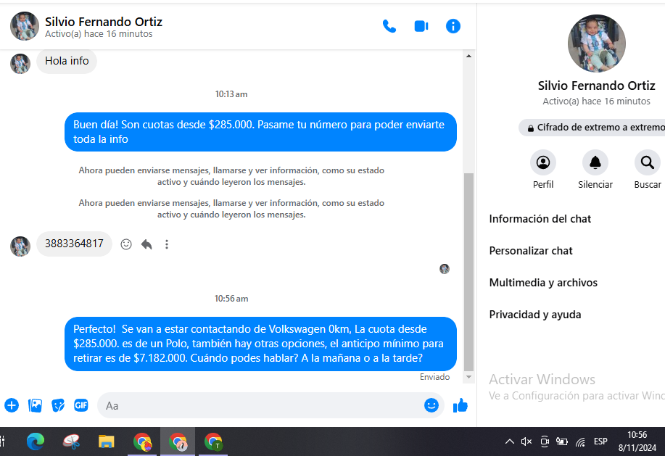Image resolution: width=665 pixels, height=456 pixels.
Task: Start a voice call with Silvio
Action: [389, 26]
